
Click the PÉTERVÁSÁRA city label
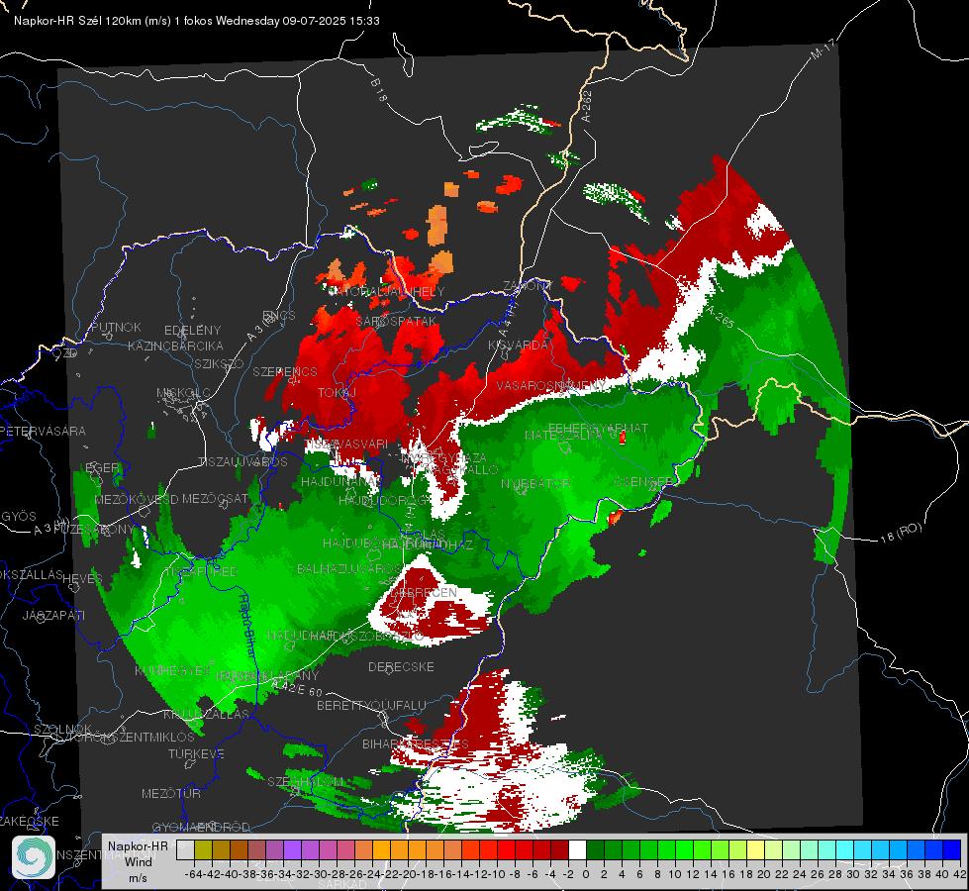pos(44,431)
